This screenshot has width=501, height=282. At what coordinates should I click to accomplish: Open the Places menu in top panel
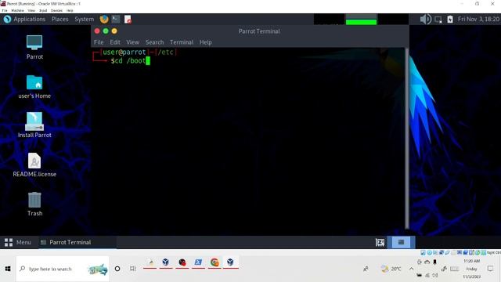(59, 19)
